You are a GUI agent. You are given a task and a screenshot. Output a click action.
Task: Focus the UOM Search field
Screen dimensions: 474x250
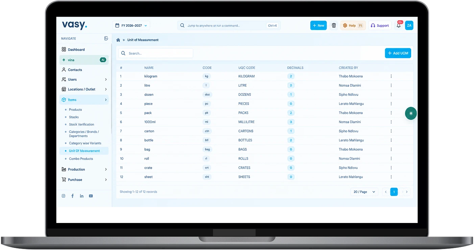156,53
